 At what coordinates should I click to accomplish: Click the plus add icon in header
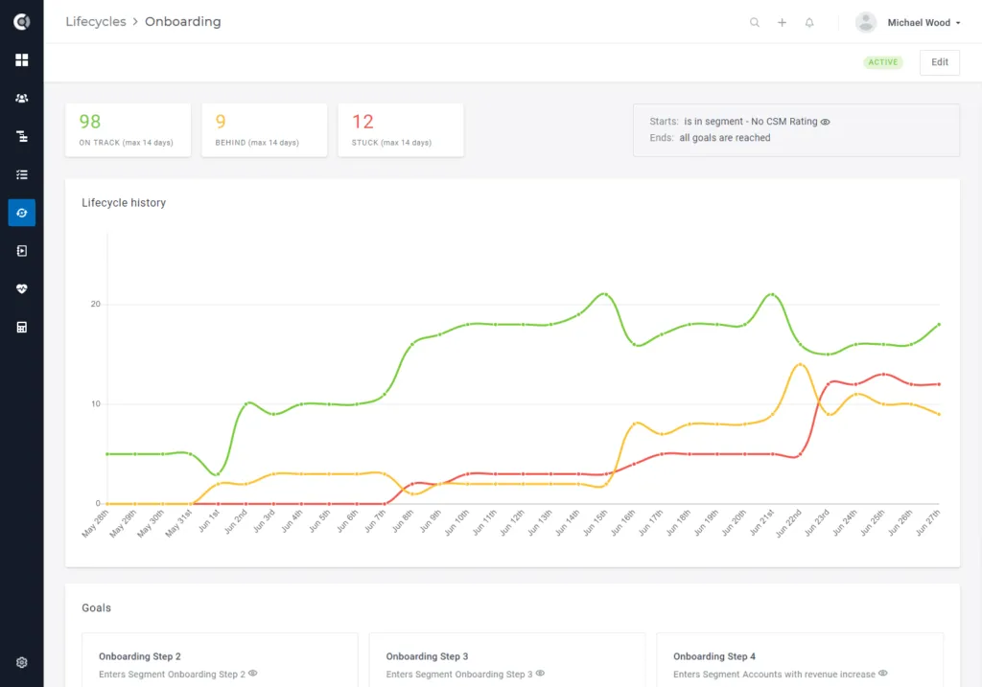click(783, 23)
